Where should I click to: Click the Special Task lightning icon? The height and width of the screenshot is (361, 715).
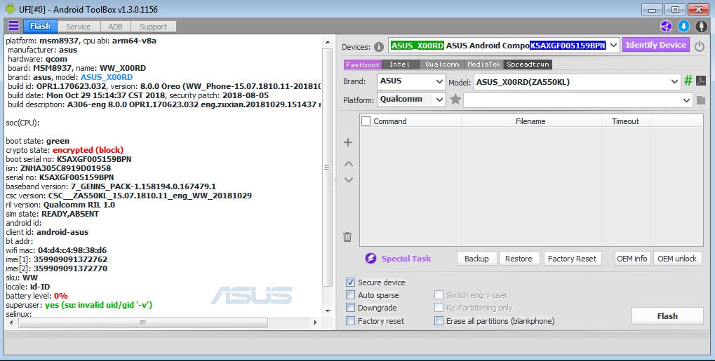click(370, 259)
